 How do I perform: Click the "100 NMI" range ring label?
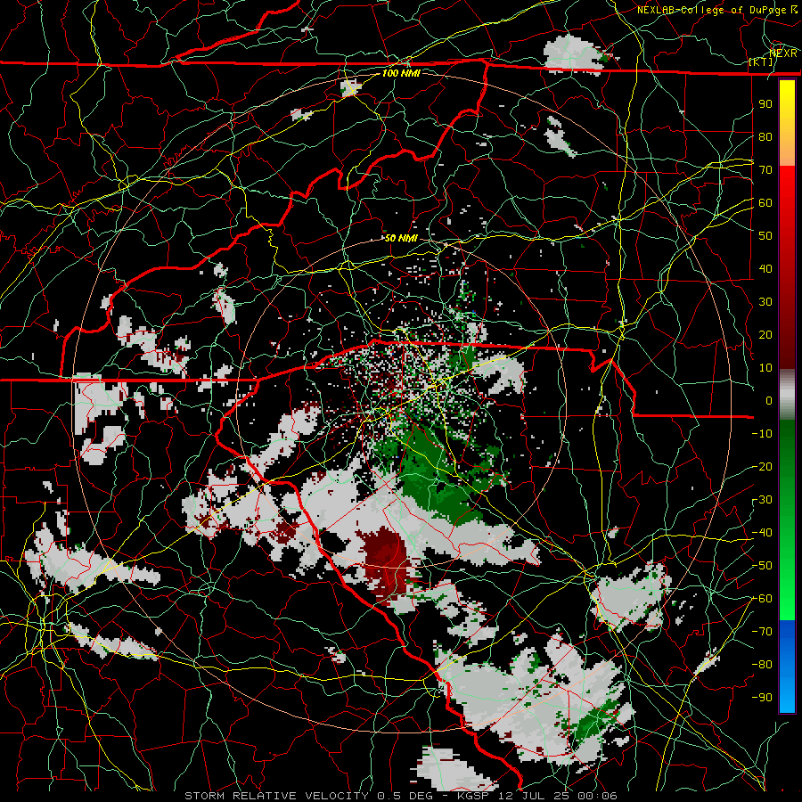coord(401,73)
